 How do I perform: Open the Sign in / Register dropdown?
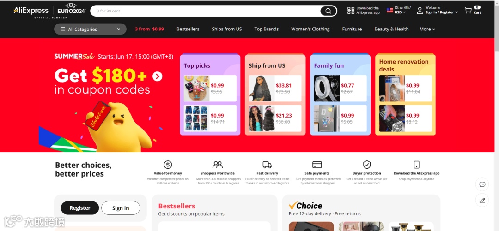click(x=442, y=12)
